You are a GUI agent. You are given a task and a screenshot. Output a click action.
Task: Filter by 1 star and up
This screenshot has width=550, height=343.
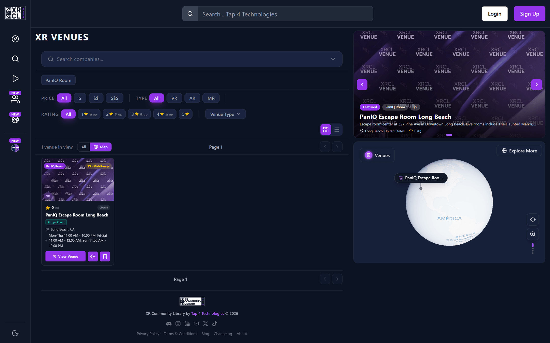89,114
